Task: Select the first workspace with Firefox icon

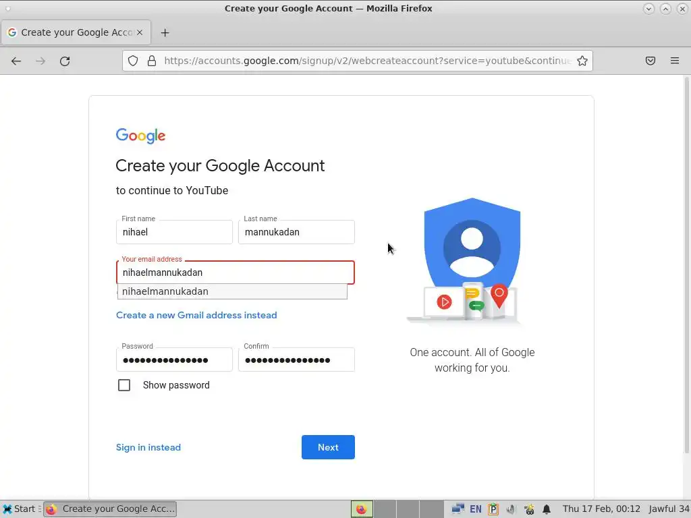Action: 362,509
